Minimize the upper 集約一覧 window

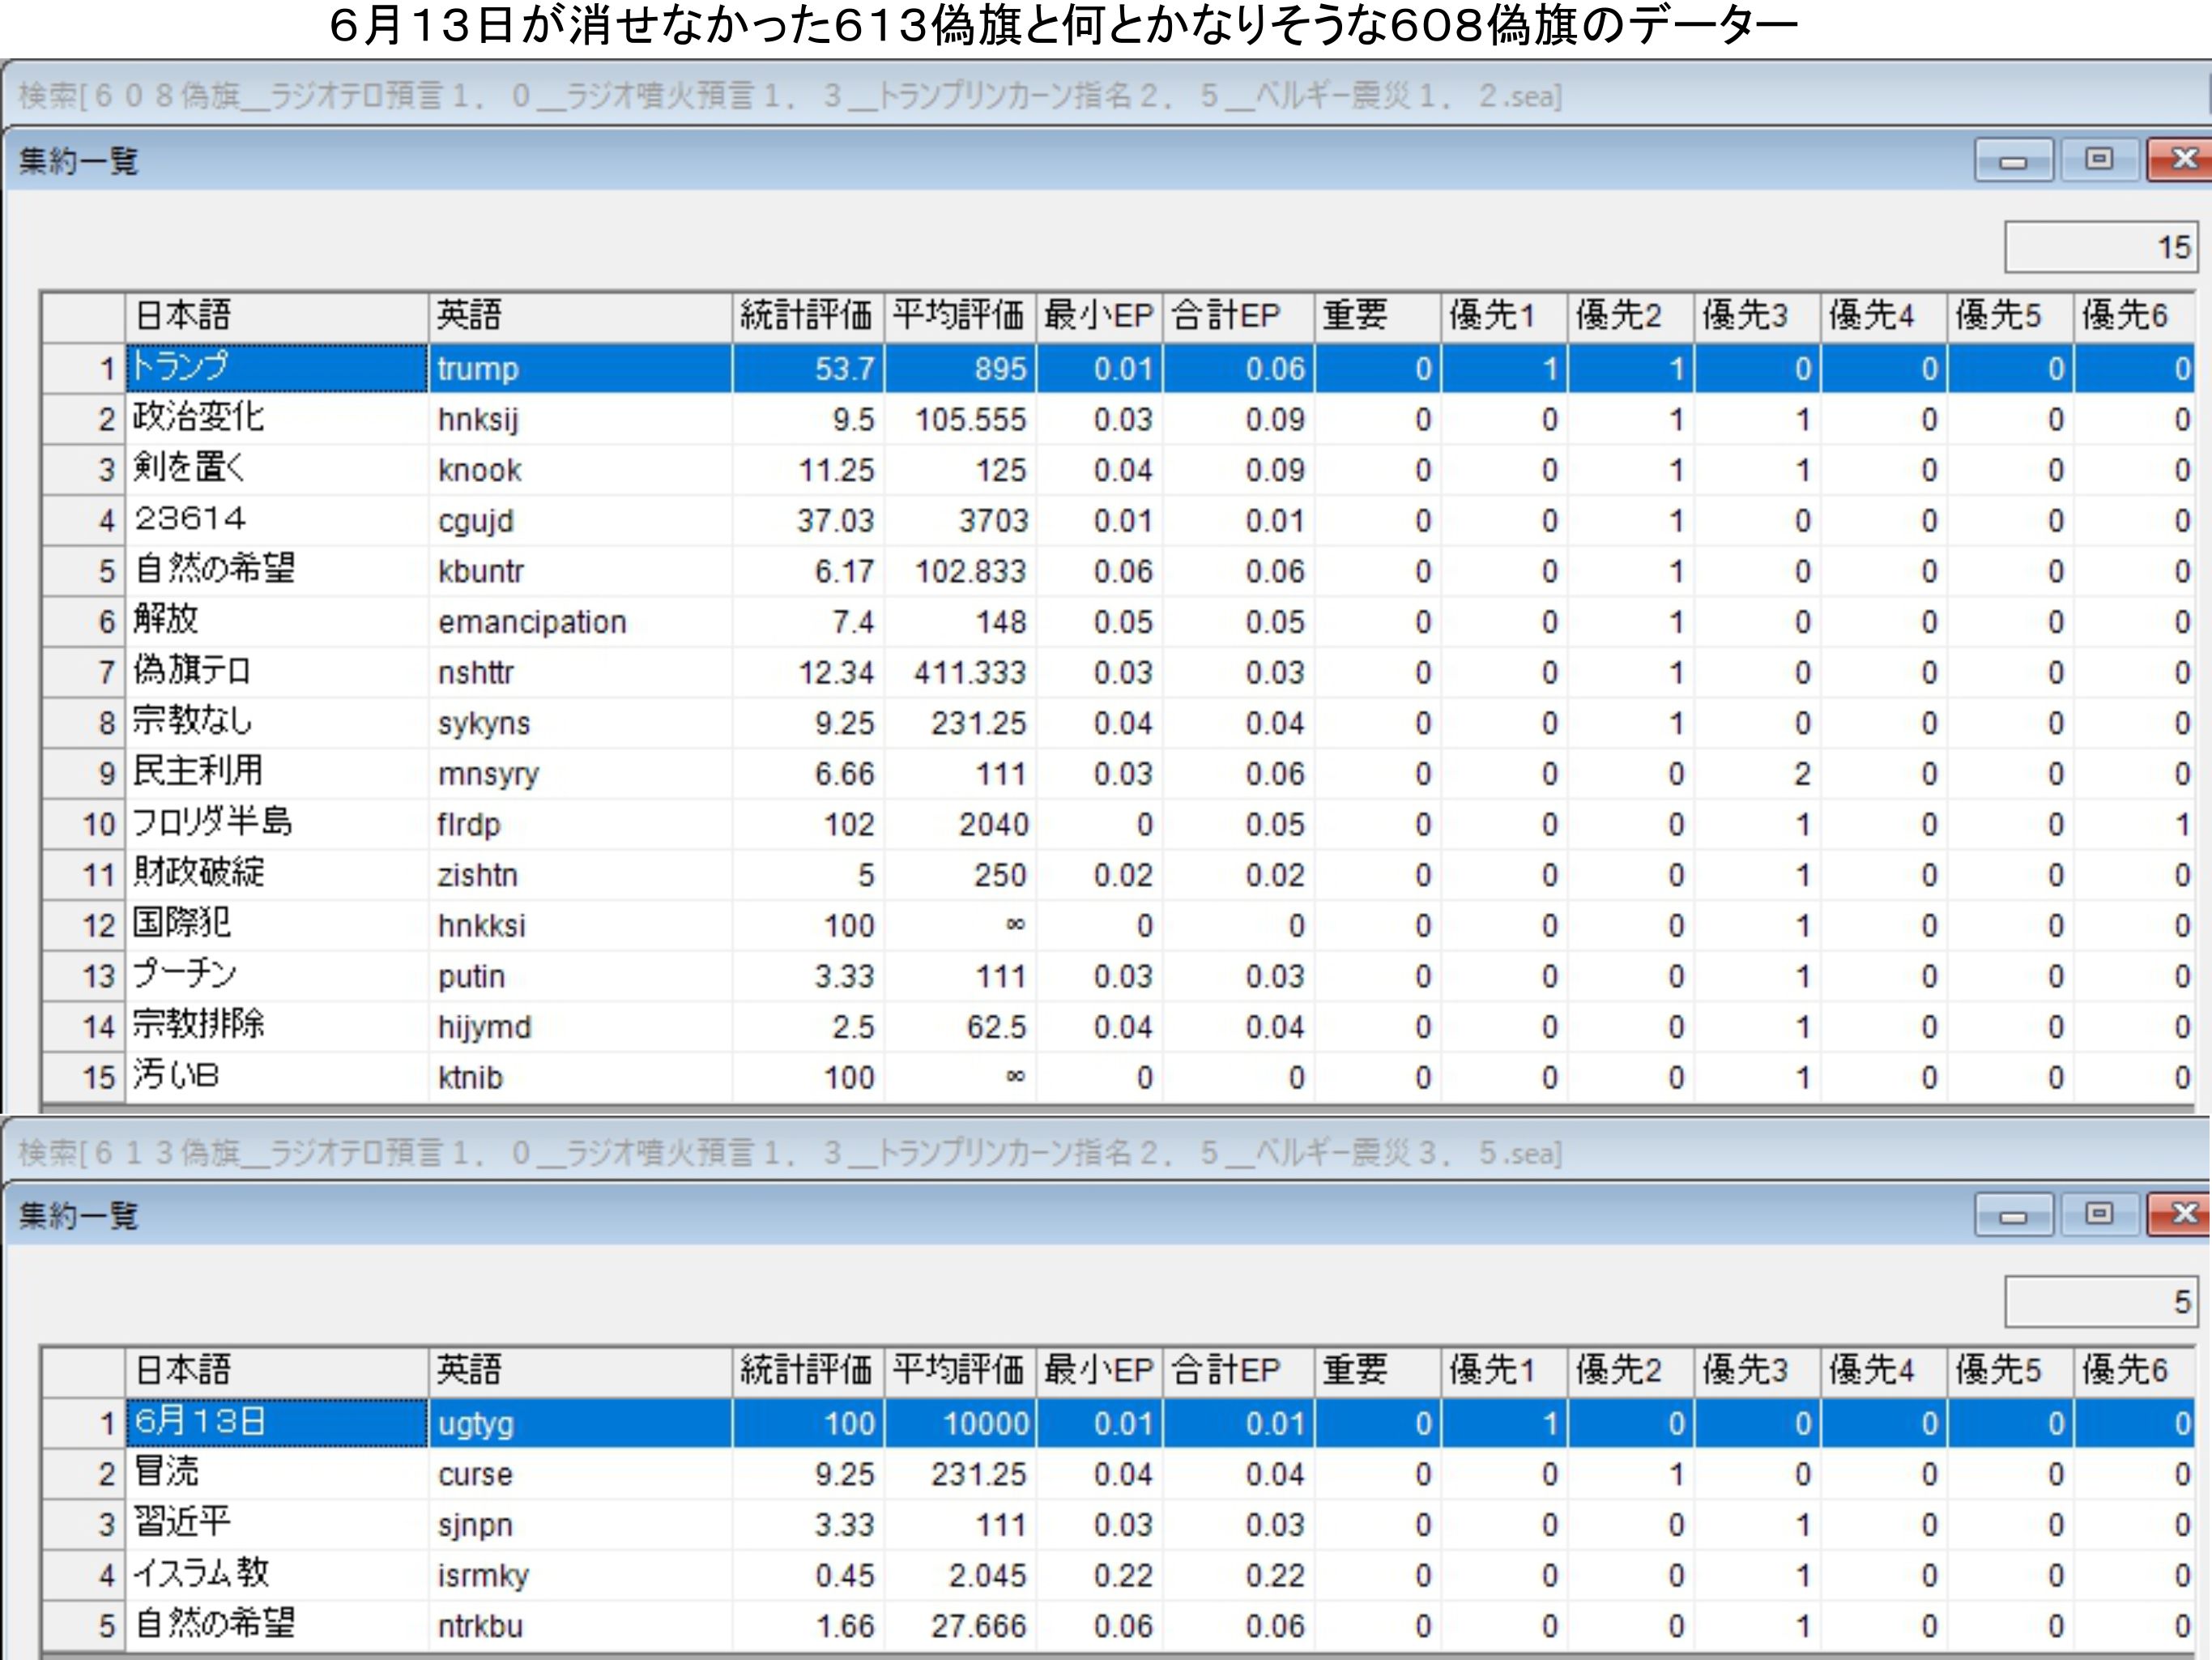[2013, 160]
